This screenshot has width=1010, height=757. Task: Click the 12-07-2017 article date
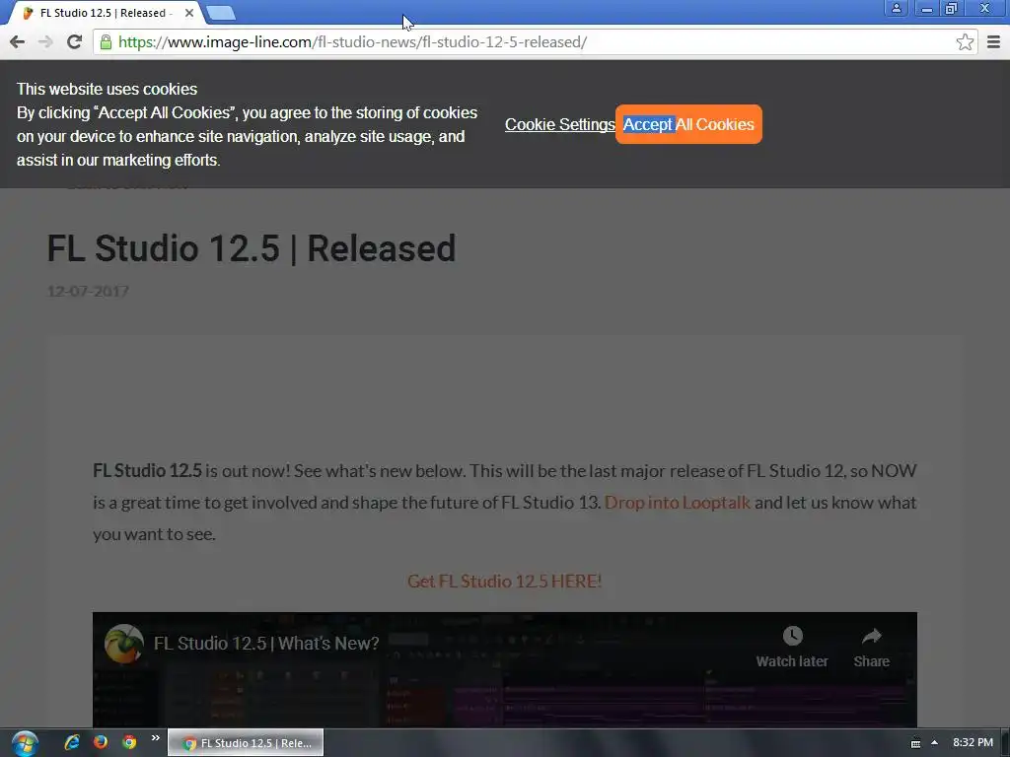(88, 292)
